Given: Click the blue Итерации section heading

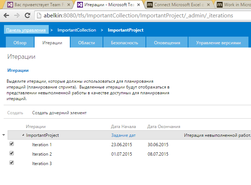Looking at the screenshot, I should 18,70.
